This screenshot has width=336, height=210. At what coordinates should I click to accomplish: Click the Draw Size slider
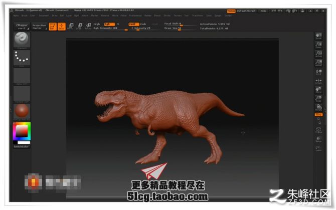pyautogui.click(x=180, y=28)
